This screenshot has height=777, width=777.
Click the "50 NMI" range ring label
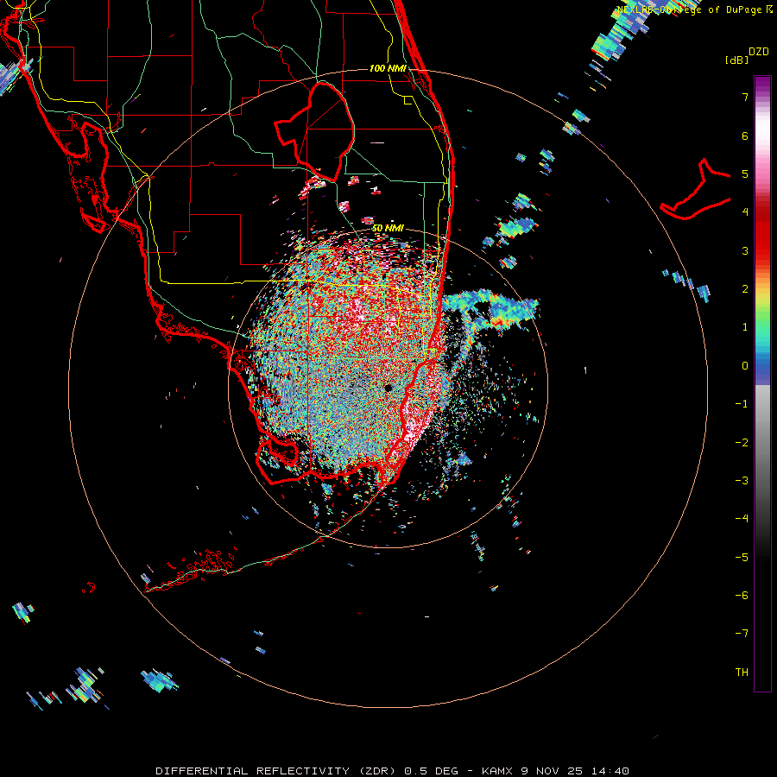coord(388,228)
